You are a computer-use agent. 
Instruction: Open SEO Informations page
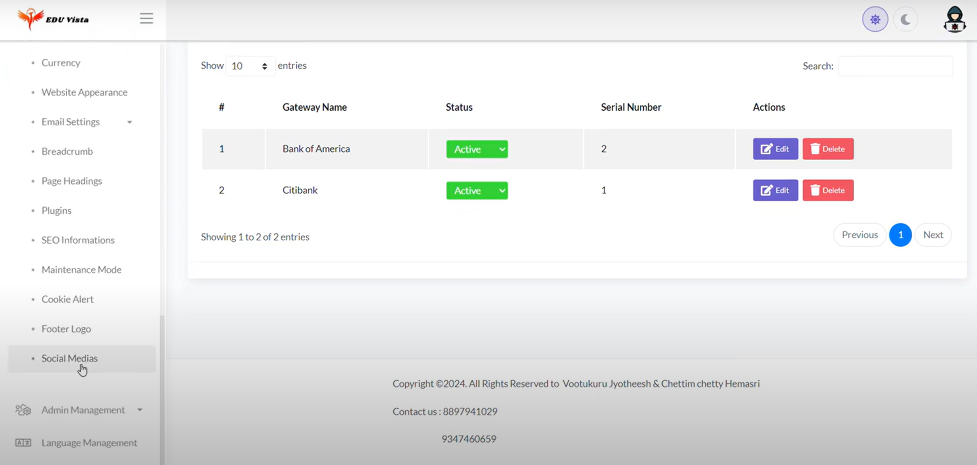(78, 240)
